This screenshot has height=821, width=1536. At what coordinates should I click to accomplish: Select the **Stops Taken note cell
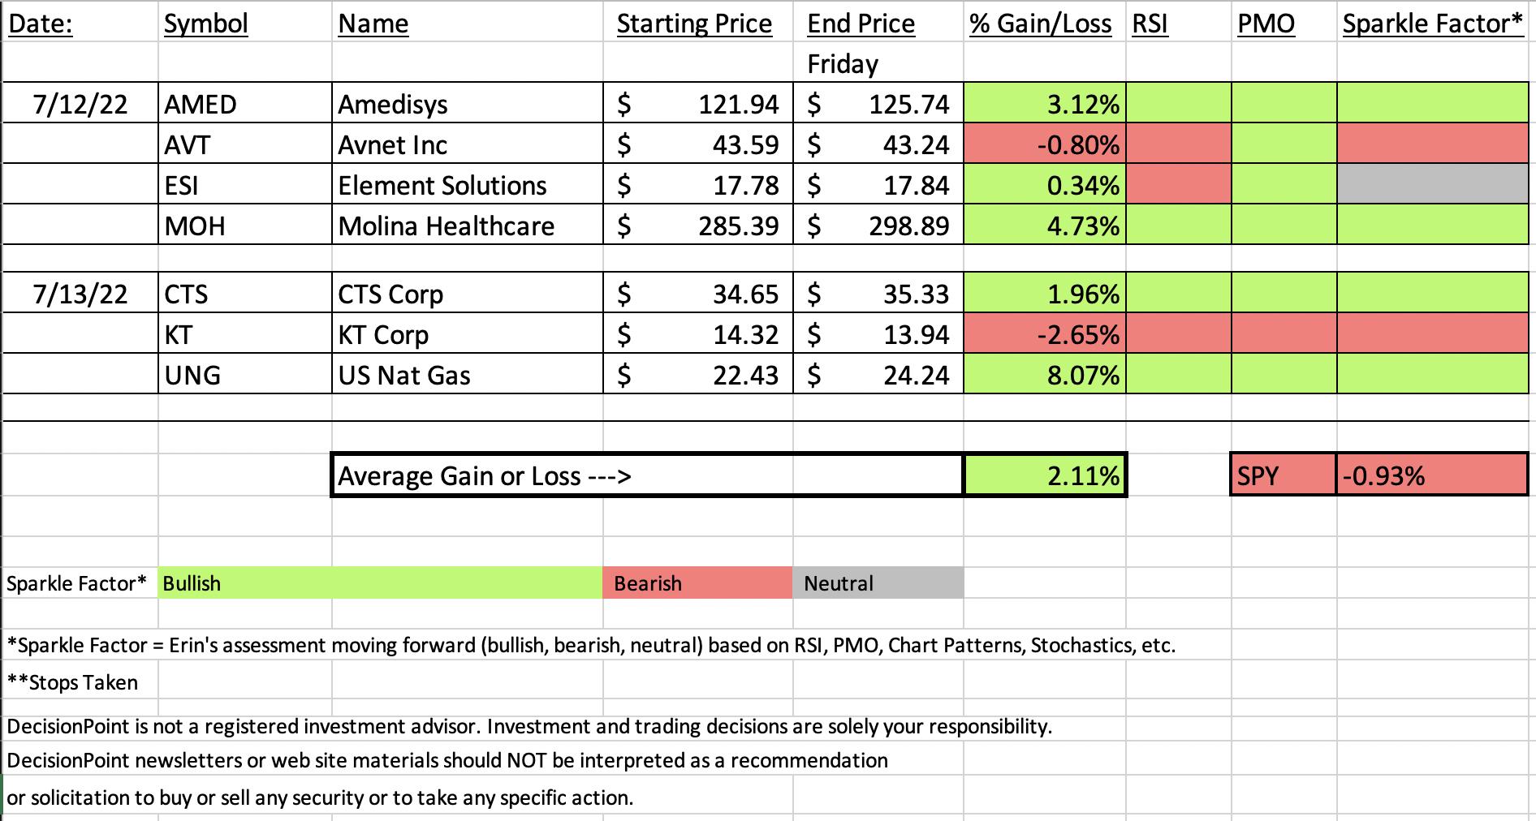coord(73,682)
